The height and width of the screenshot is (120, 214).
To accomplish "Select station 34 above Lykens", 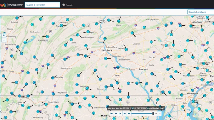I will [119, 21].
